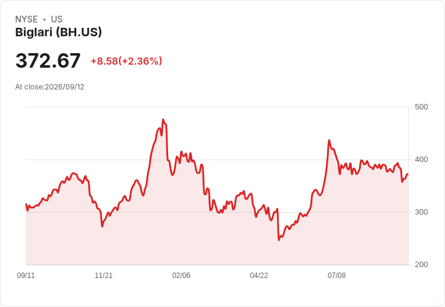Select the 372.67 current price
This screenshot has height=307, width=445.
[x=48, y=60]
